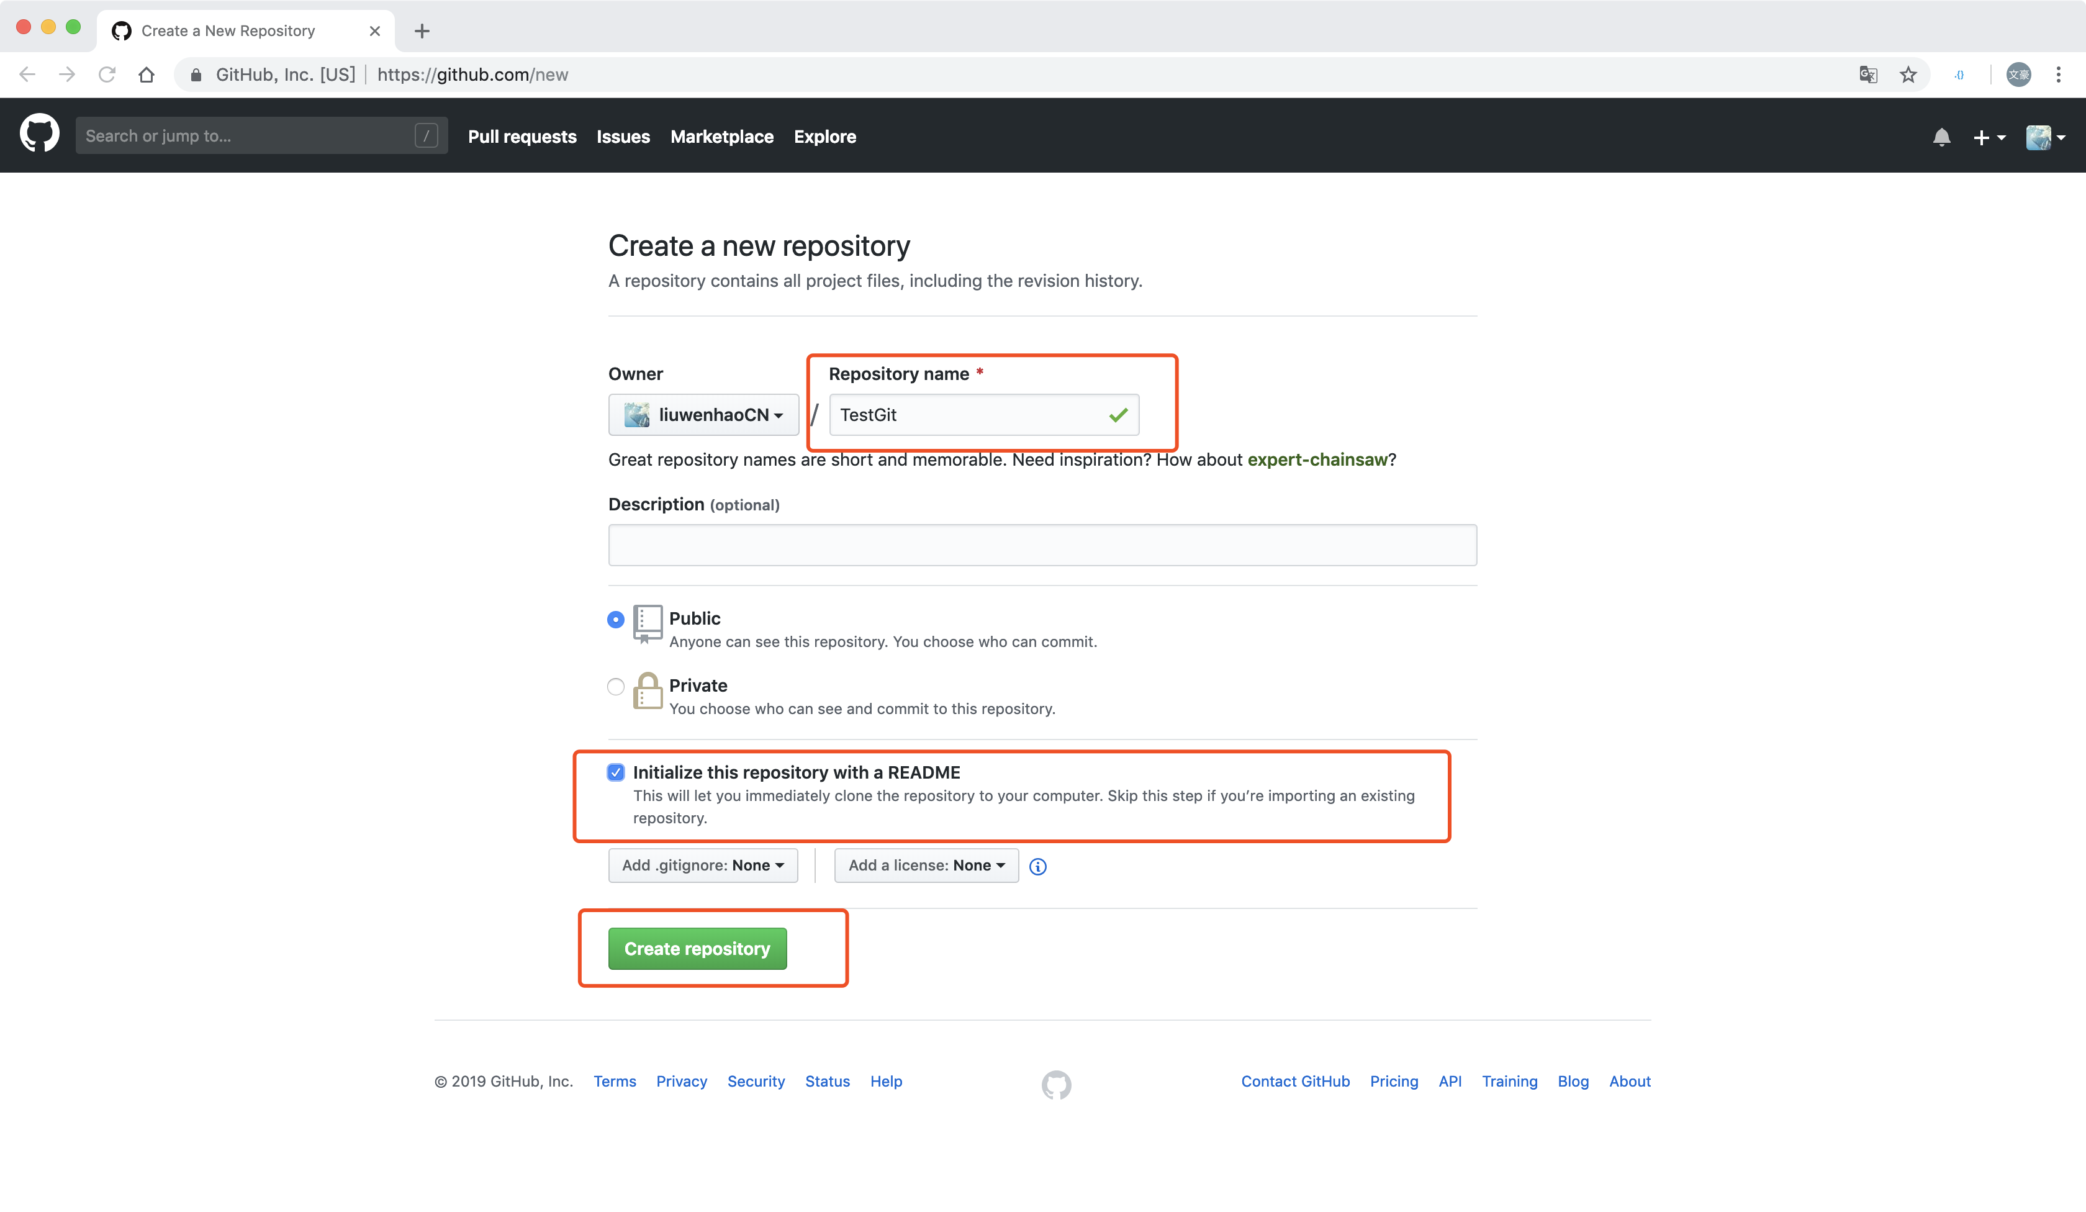Focus the Search or jump to box

point(261,136)
